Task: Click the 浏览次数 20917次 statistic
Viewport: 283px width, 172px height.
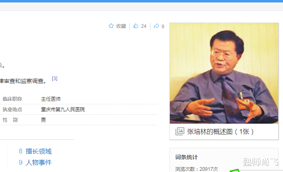Action: (x=196, y=169)
